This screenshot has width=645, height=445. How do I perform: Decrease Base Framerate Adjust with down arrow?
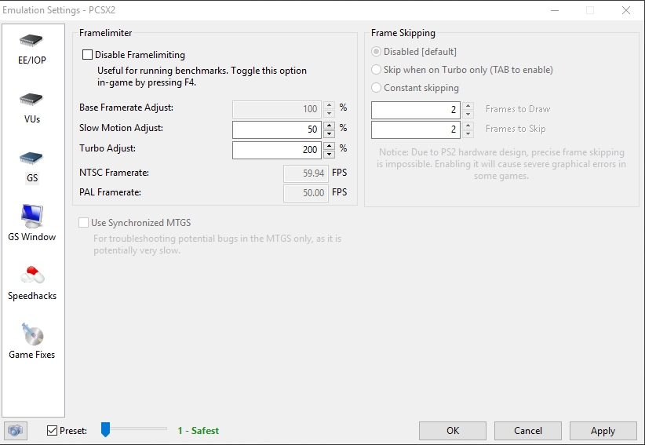coord(329,114)
